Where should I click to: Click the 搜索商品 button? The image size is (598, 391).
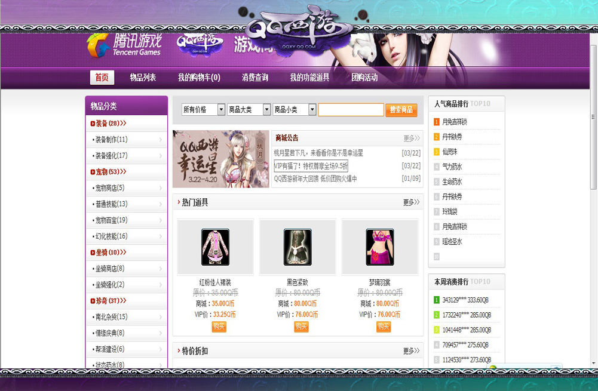401,110
